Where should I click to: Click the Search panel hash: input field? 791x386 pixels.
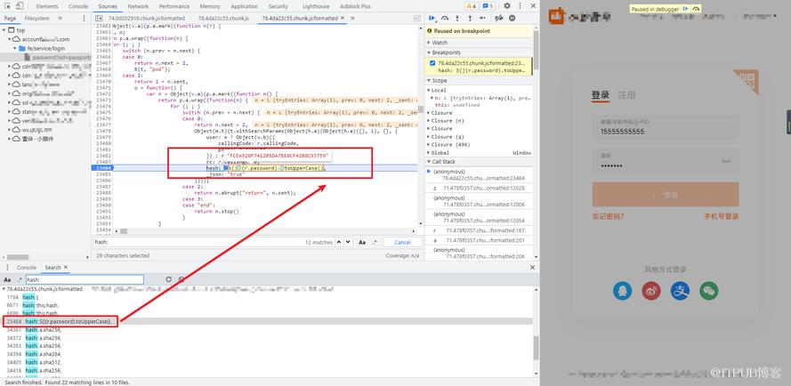85,279
